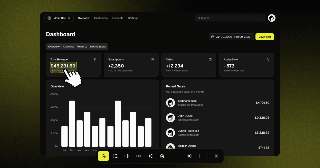Open Products in top navigation
Viewport: 320px width, 168px height.
click(x=118, y=18)
